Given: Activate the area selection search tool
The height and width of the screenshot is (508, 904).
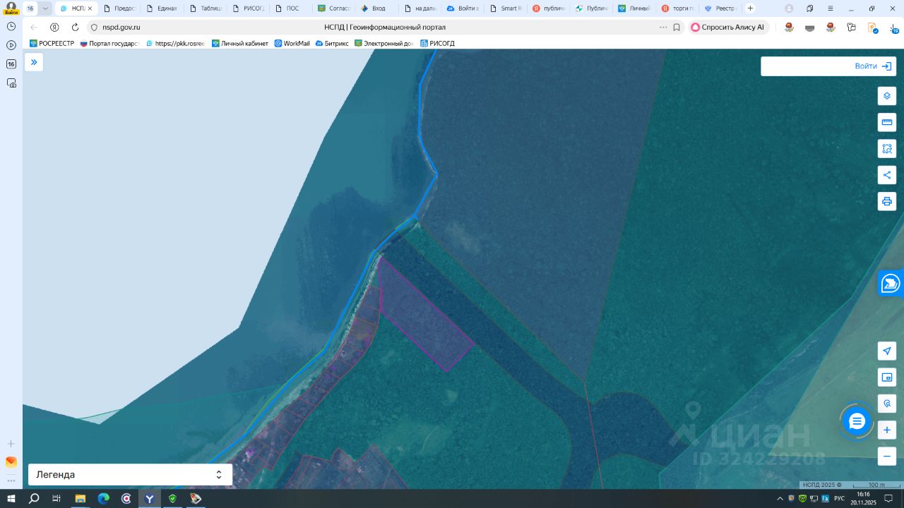Looking at the screenshot, I should [x=887, y=149].
